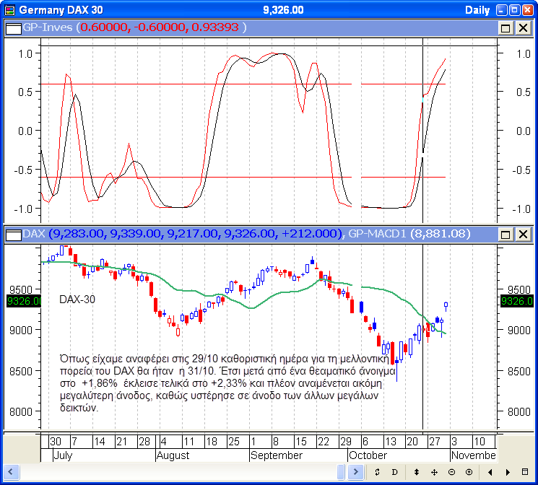
Task: Click the GP-Inves indicator title label
Action: pyautogui.click(x=48, y=27)
